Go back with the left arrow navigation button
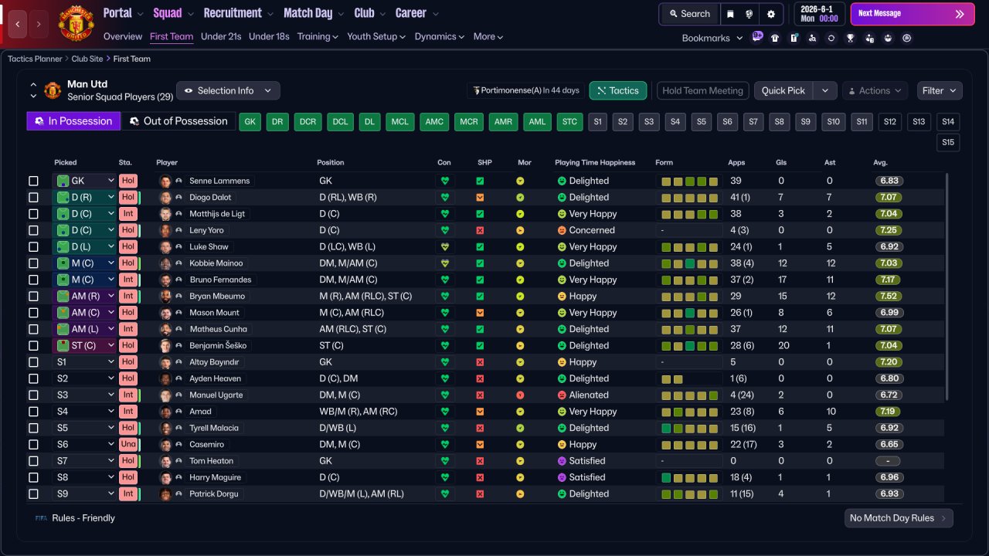 pos(18,25)
